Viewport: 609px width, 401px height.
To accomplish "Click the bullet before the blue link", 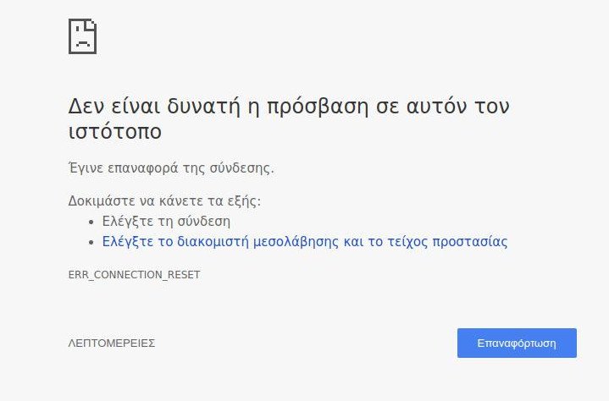I will click(x=91, y=242).
